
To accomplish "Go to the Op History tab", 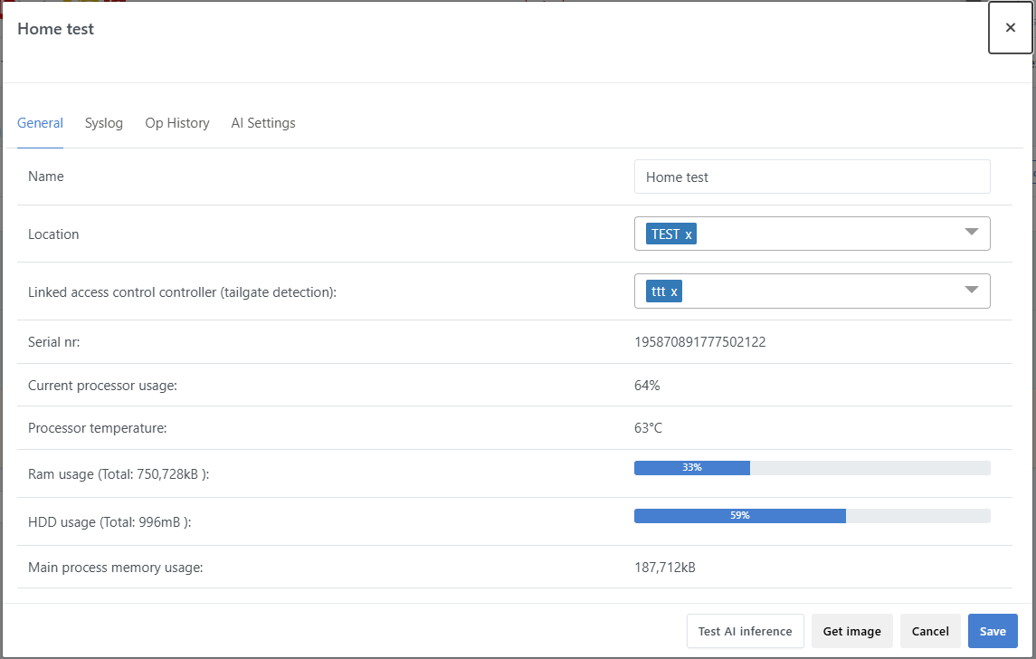I will click(177, 123).
